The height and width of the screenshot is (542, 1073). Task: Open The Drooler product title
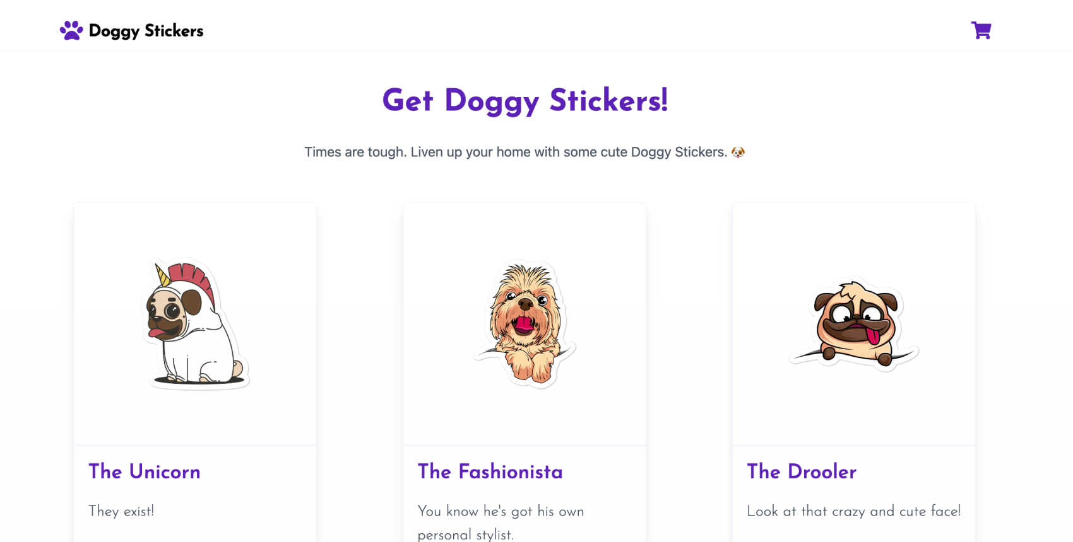click(802, 471)
